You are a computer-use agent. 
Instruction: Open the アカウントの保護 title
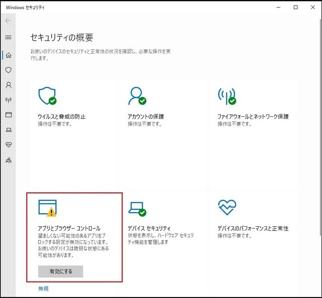146,116
